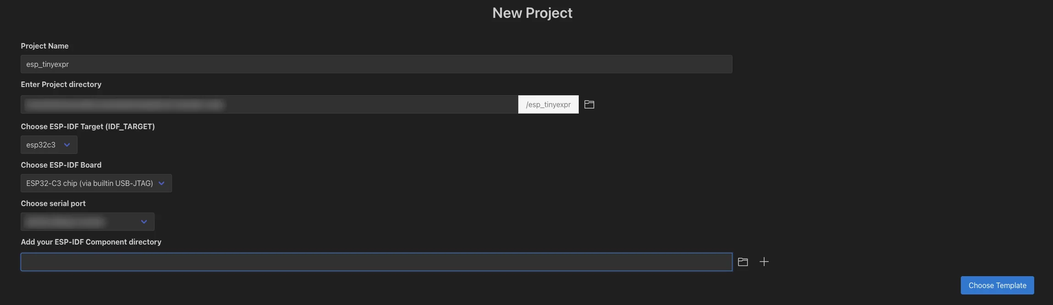Click the chevron on the board selector

tap(161, 183)
